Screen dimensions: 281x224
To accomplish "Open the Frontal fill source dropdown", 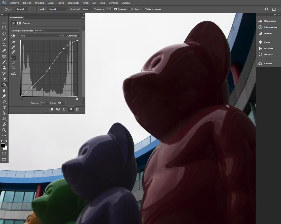I will (22, 9).
